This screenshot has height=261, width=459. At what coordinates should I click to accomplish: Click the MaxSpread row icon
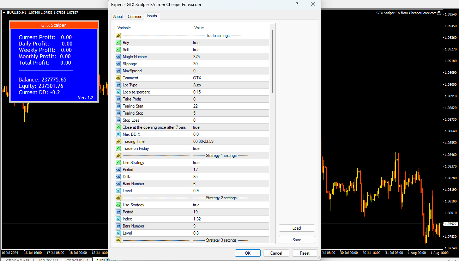pos(119,71)
